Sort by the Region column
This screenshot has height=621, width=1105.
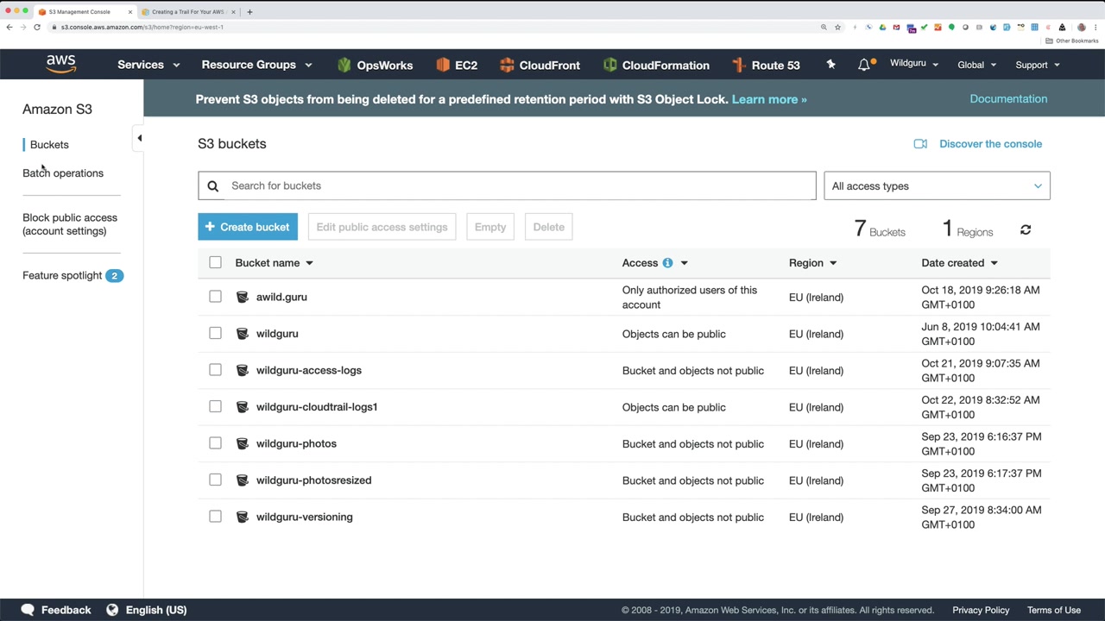[x=812, y=263]
